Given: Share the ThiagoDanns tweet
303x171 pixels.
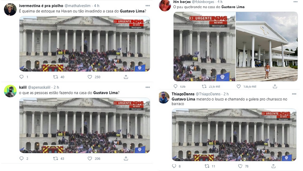Looking at the screenshot, I should point(273,166).
